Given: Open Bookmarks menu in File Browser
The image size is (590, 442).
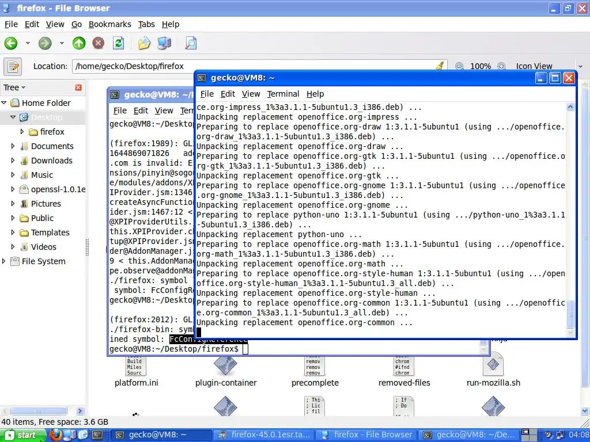Looking at the screenshot, I should pyautogui.click(x=110, y=24).
